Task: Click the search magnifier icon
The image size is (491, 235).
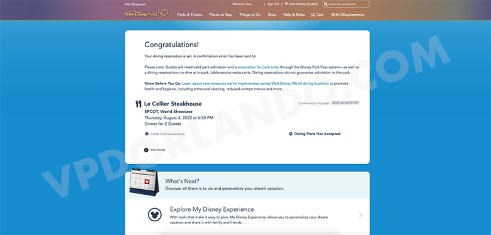Action: tap(325, 4)
